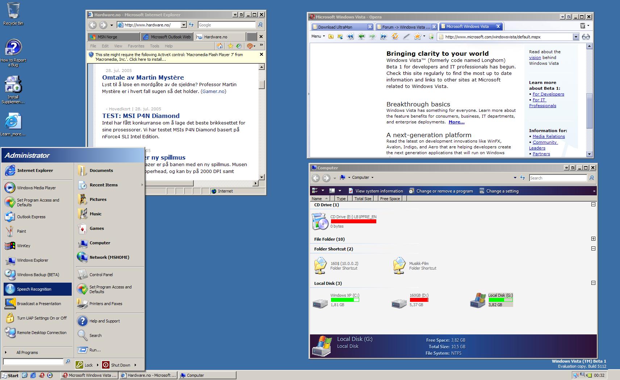Open the Favorites menu in IE
The height and width of the screenshot is (380, 620).
tap(136, 46)
